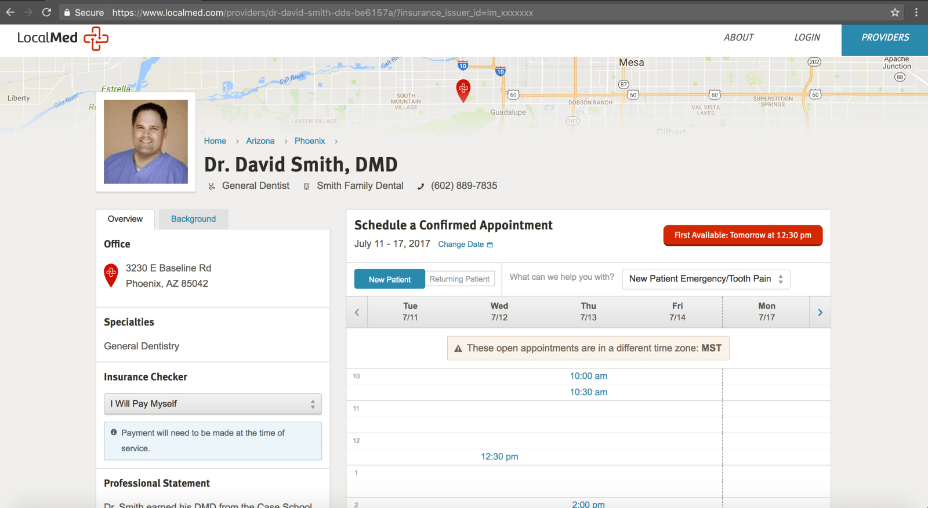
Task: Click the warning icon in time zone alert
Action: (458, 349)
